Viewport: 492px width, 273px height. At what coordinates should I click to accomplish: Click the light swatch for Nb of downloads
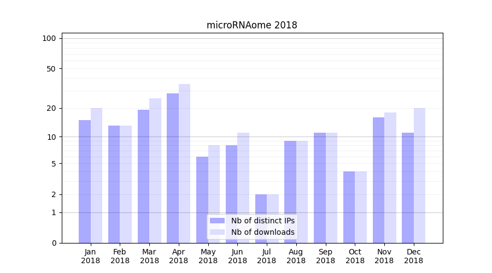(x=217, y=232)
